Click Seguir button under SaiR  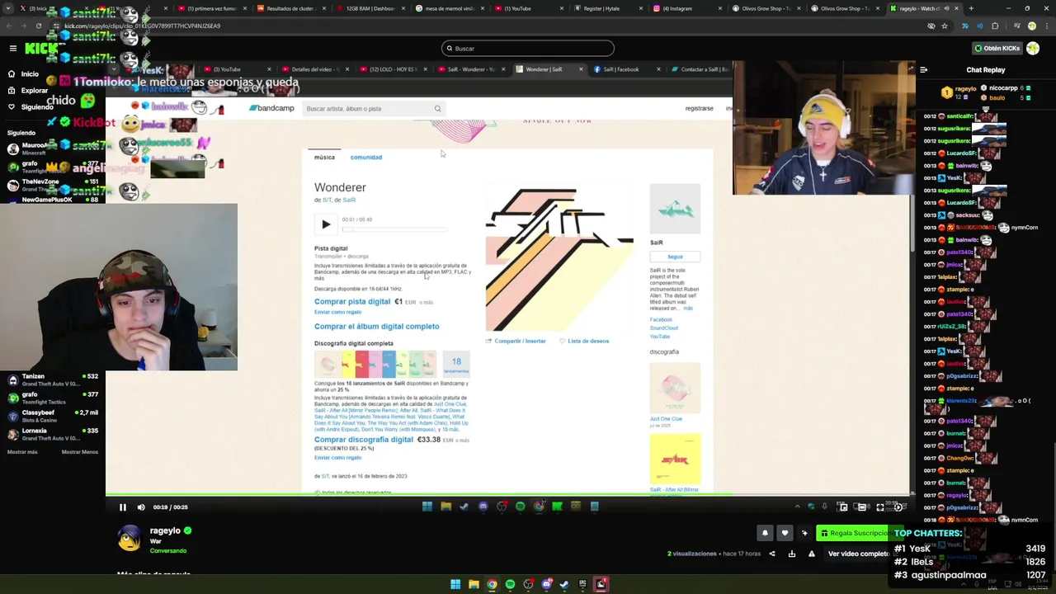tap(675, 257)
